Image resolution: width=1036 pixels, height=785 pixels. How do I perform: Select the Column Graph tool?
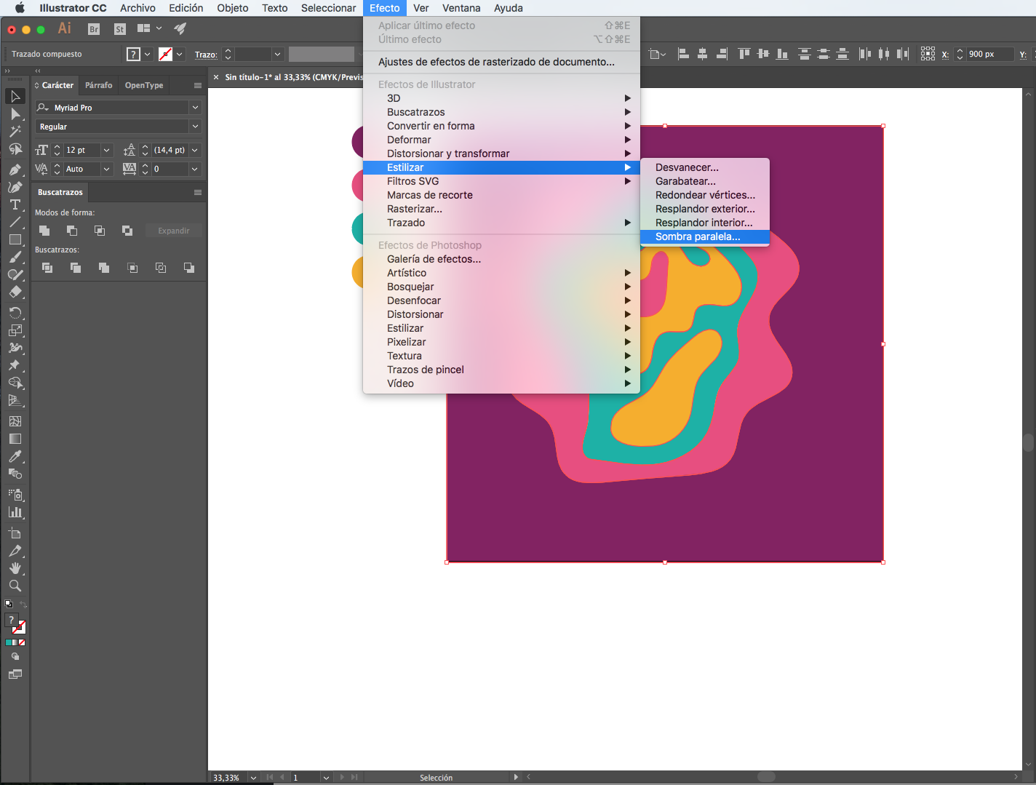click(15, 512)
